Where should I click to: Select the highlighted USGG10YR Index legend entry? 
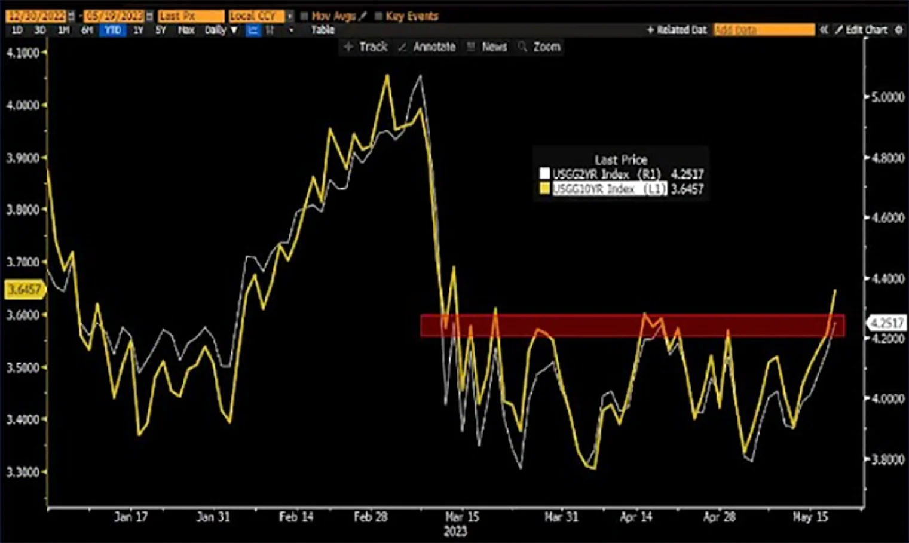pos(609,189)
